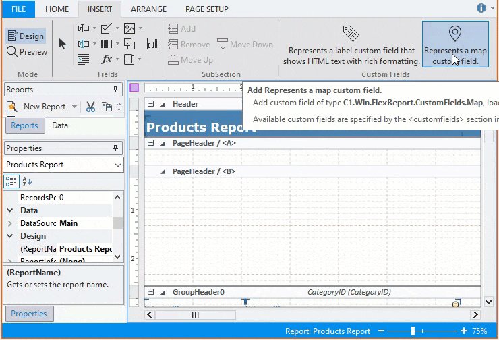This screenshot has height=340, width=499.
Task: Click the Cut scissors icon
Action: point(90,107)
